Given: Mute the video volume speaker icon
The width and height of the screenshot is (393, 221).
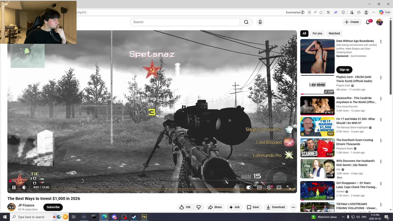Looking at the screenshot, I should point(24,187).
